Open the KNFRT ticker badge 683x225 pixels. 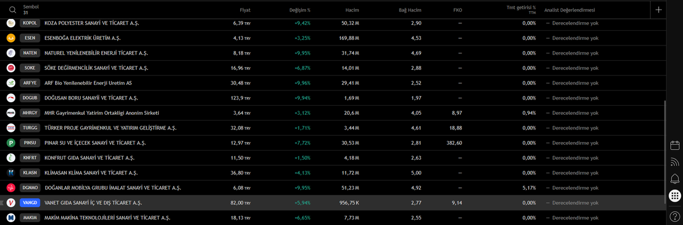30,157
